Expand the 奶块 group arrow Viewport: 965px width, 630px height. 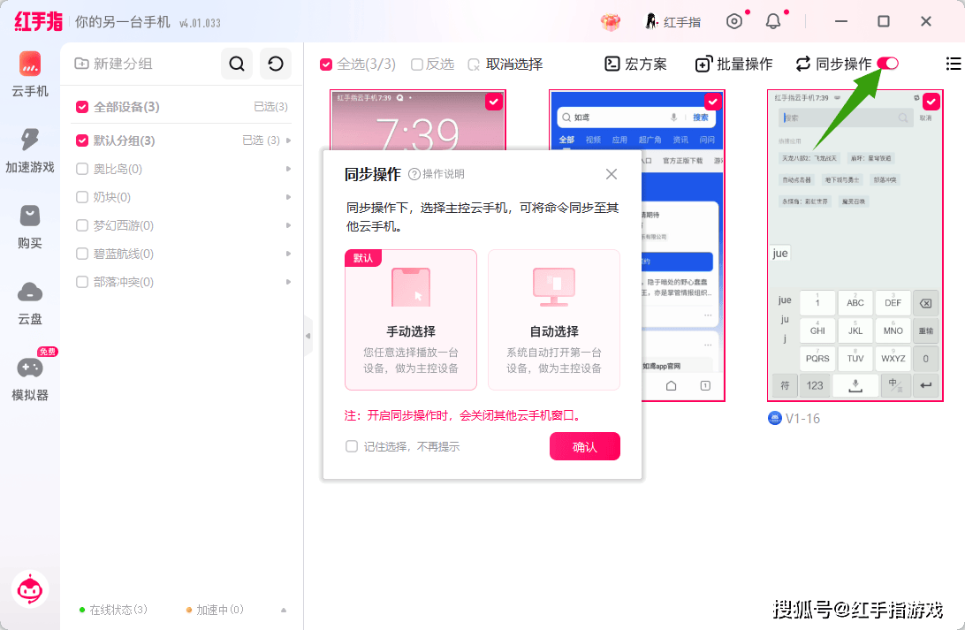(x=288, y=197)
